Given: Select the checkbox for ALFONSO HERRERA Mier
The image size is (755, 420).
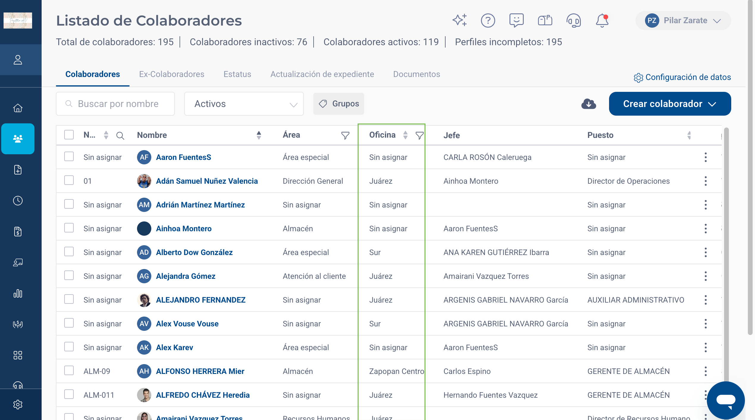Looking at the screenshot, I should point(69,370).
